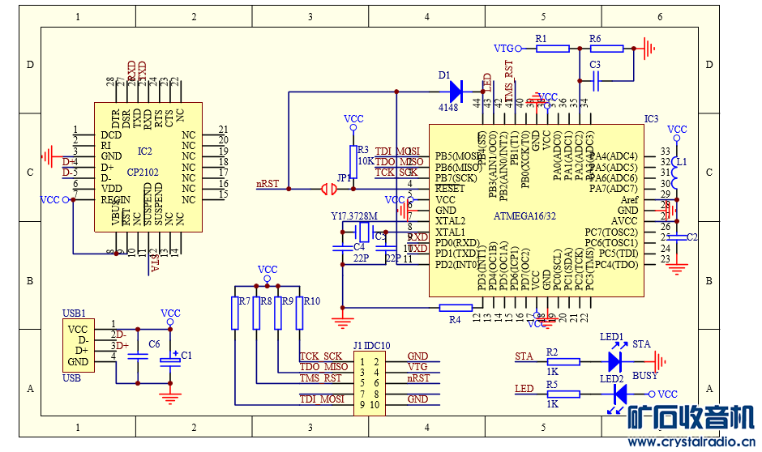
Task: Click resistor R9 symbol
Action: (x=277, y=313)
